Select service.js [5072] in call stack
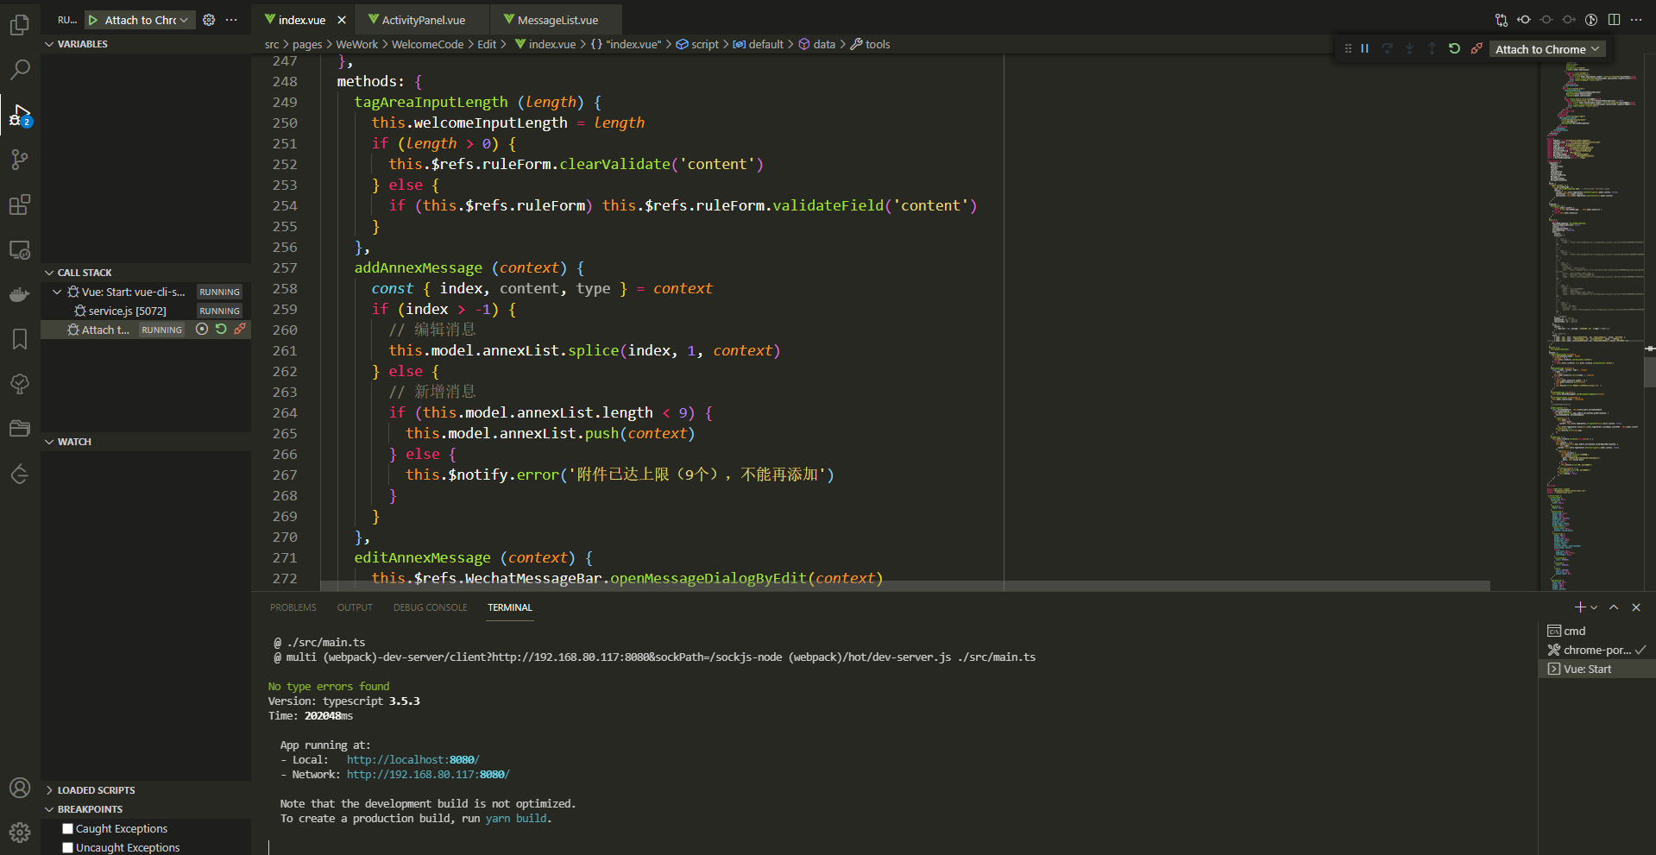 pos(146,311)
